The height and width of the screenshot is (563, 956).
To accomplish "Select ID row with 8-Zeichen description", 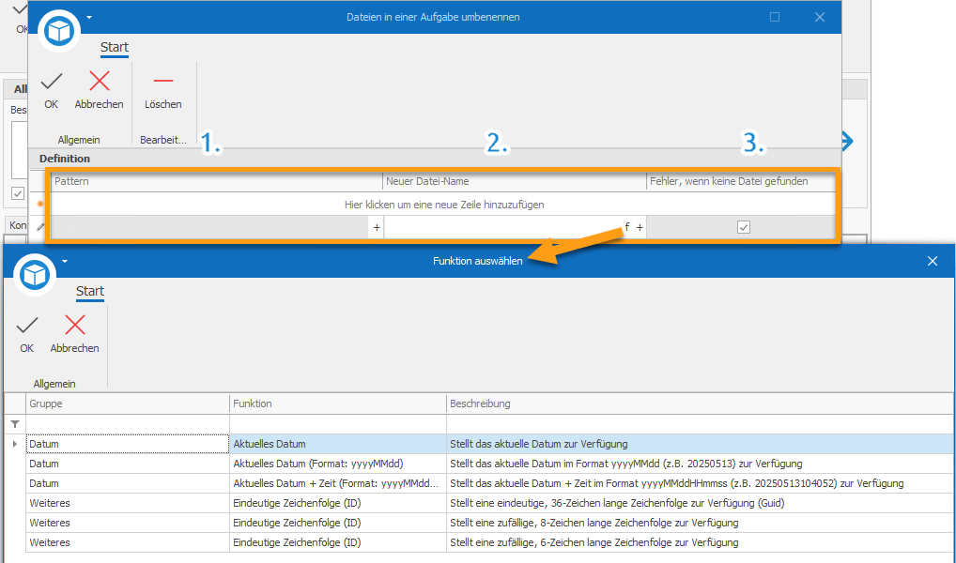I will coord(338,523).
